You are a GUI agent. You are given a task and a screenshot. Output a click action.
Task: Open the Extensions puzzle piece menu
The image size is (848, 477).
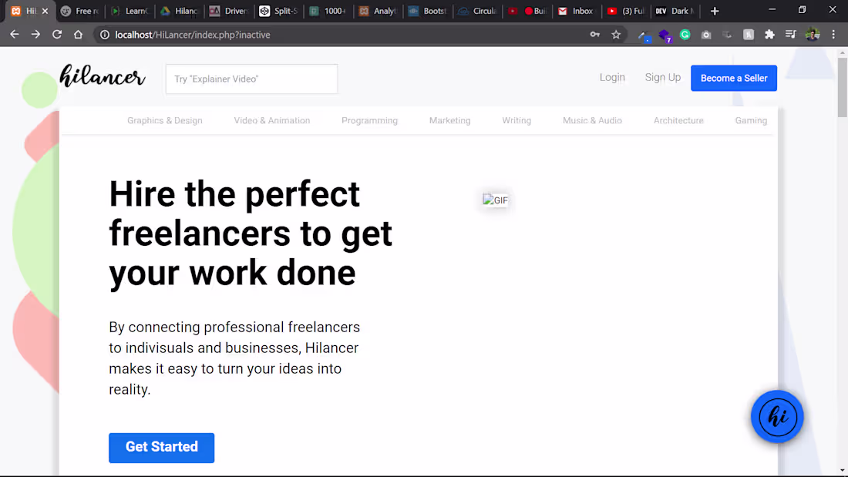(769, 35)
